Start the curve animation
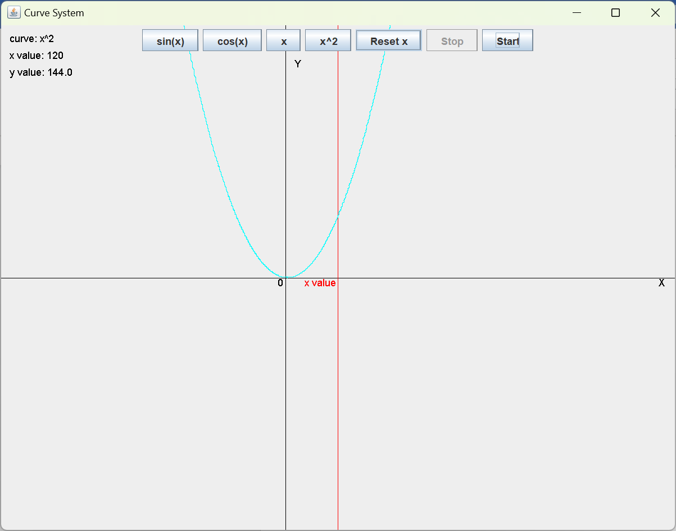 507,41
